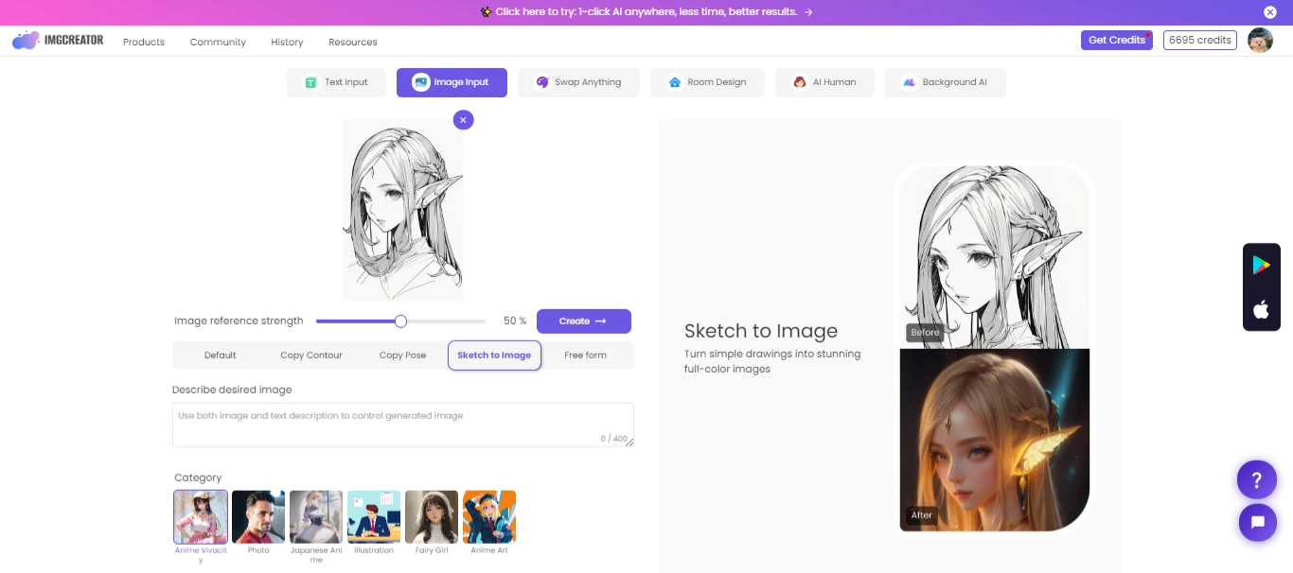Open the chat support bubble
1293x573 pixels.
click(1258, 522)
